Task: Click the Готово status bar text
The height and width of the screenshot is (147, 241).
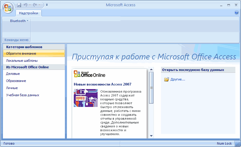Action: (x=9, y=143)
